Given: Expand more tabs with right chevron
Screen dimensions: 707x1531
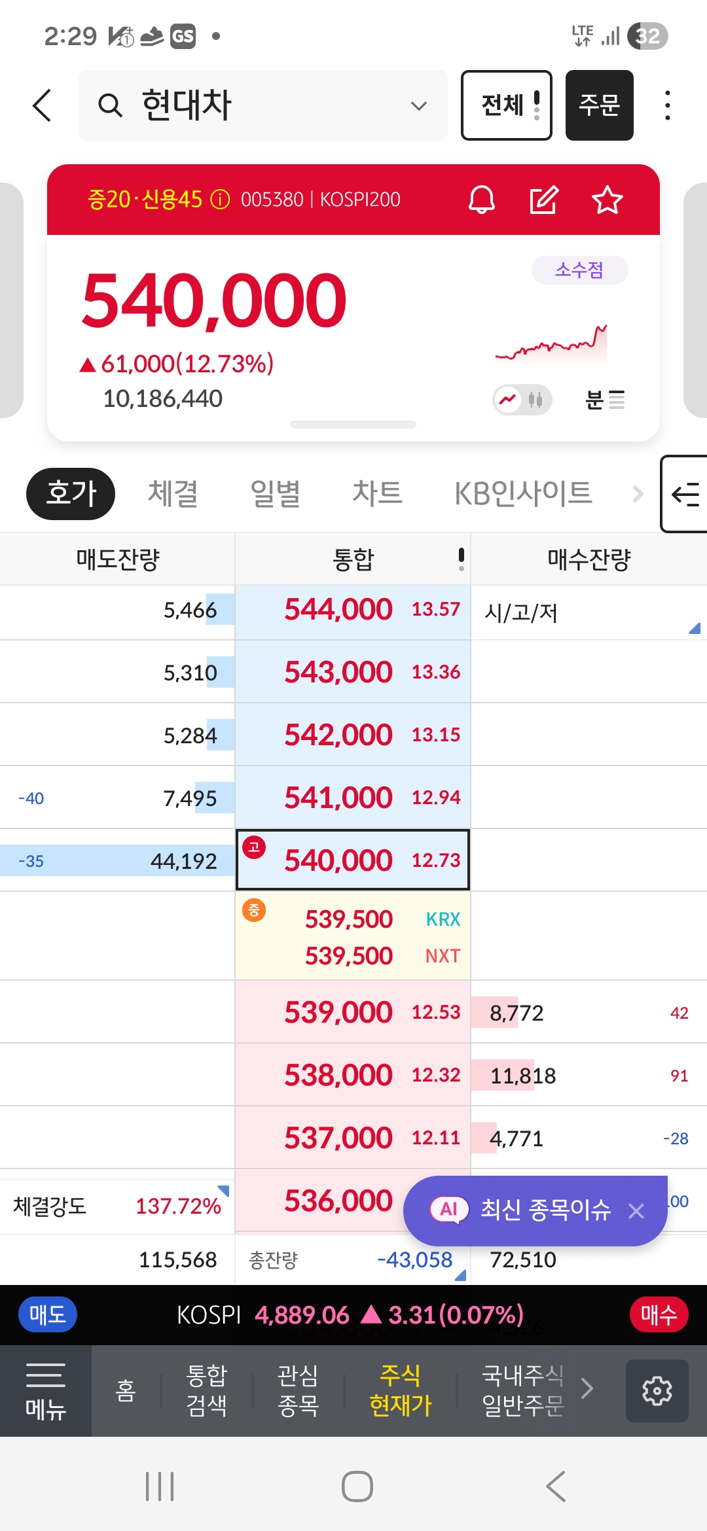Looking at the screenshot, I should point(638,494).
